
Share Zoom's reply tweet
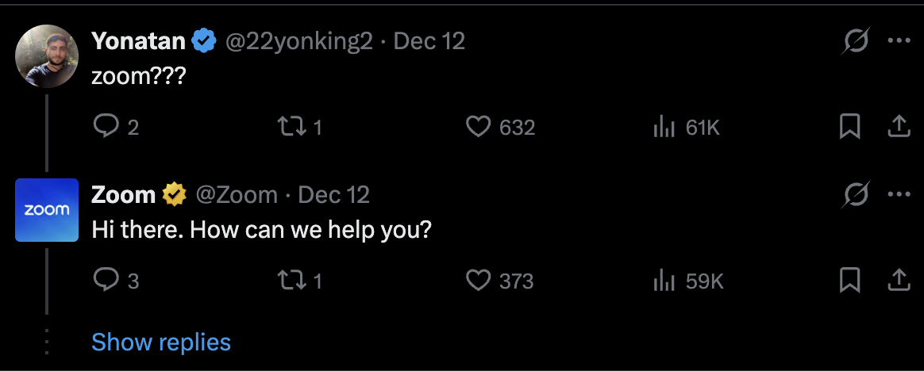pyautogui.click(x=898, y=280)
